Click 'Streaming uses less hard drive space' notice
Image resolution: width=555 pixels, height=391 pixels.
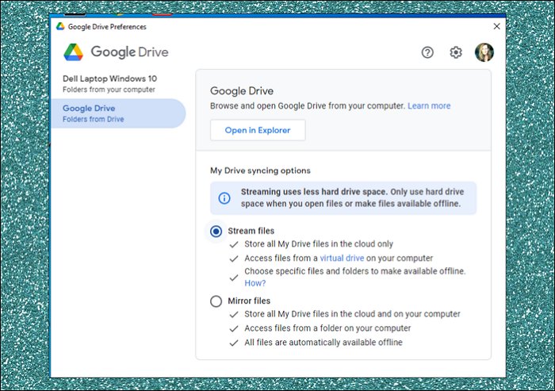pyautogui.click(x=343, y=198)
